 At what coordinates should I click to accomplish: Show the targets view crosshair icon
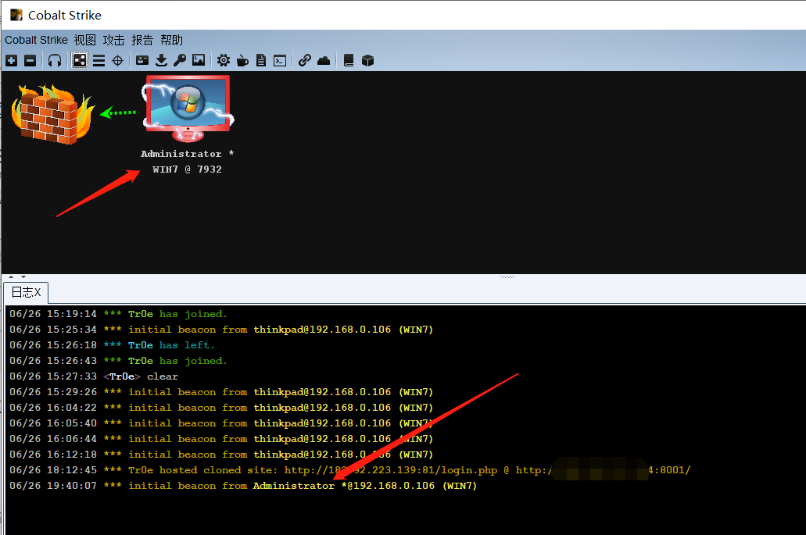118,61
